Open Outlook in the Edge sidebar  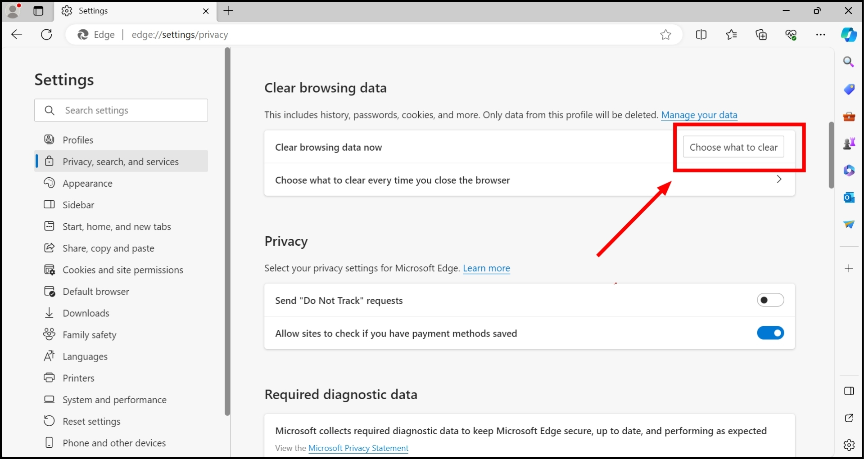point(849,197)
